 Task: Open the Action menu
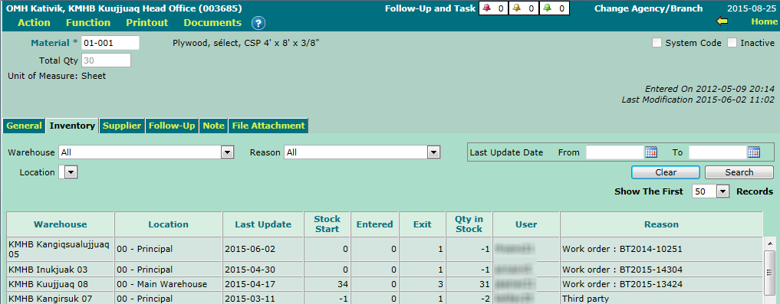point(34,23)
